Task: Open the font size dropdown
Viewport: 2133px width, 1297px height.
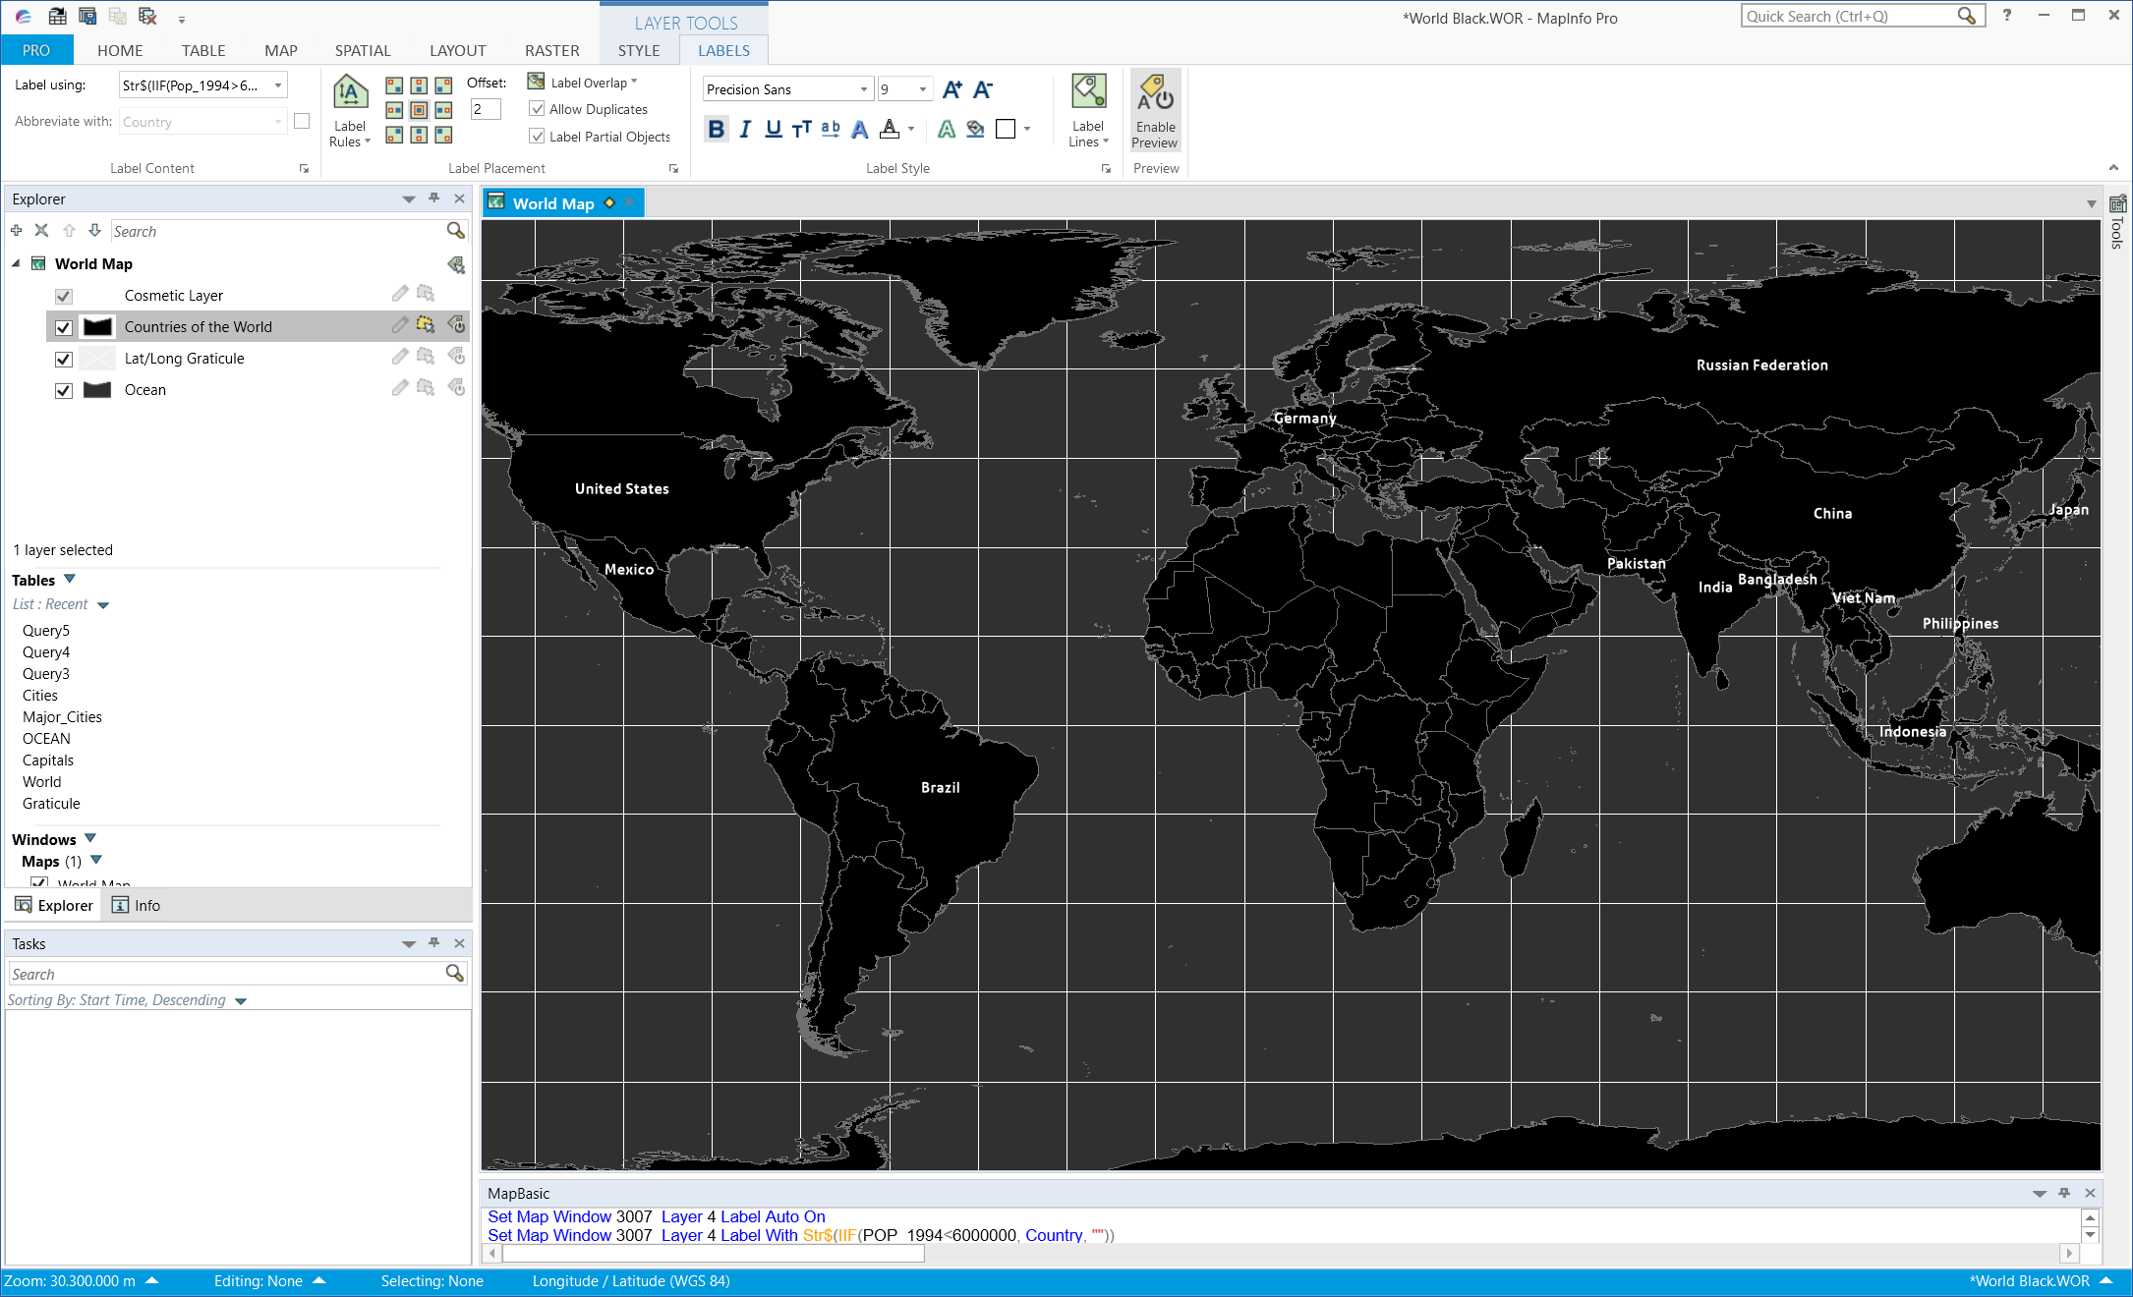Action: (x=920, y=88)
